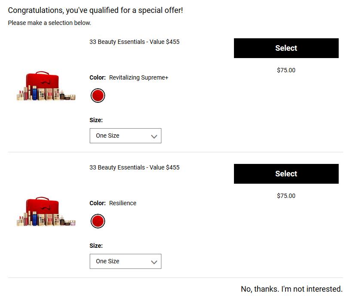Click the Resilience color name label

[123, 203]
